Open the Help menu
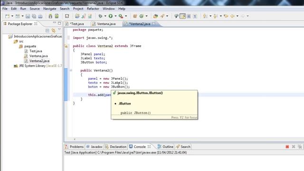This screenshot has width=304, height=171. coord(122,9)
